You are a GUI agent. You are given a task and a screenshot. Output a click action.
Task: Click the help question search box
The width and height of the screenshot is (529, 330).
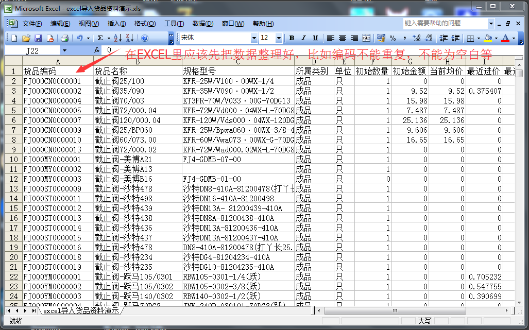coord(445,23)
